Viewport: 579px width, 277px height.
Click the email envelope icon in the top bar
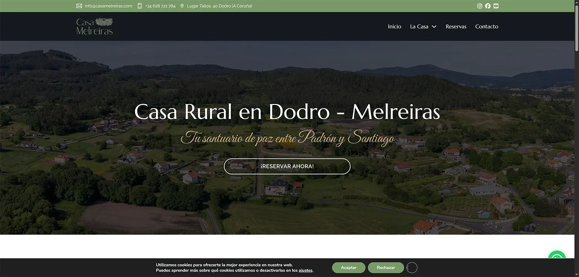point(79,6)
